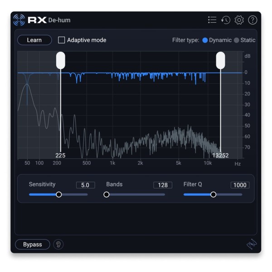The image size is (272, 272).
Task: Click the Filter Q label
Action: pos(193,184)
